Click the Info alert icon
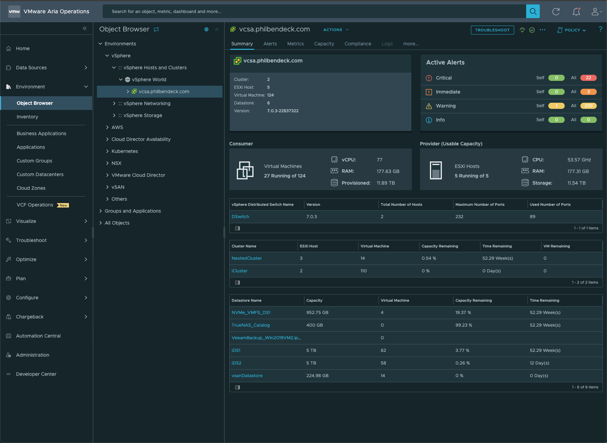The image size is (607, 443). pyautogui.click(x=429, y=120)
